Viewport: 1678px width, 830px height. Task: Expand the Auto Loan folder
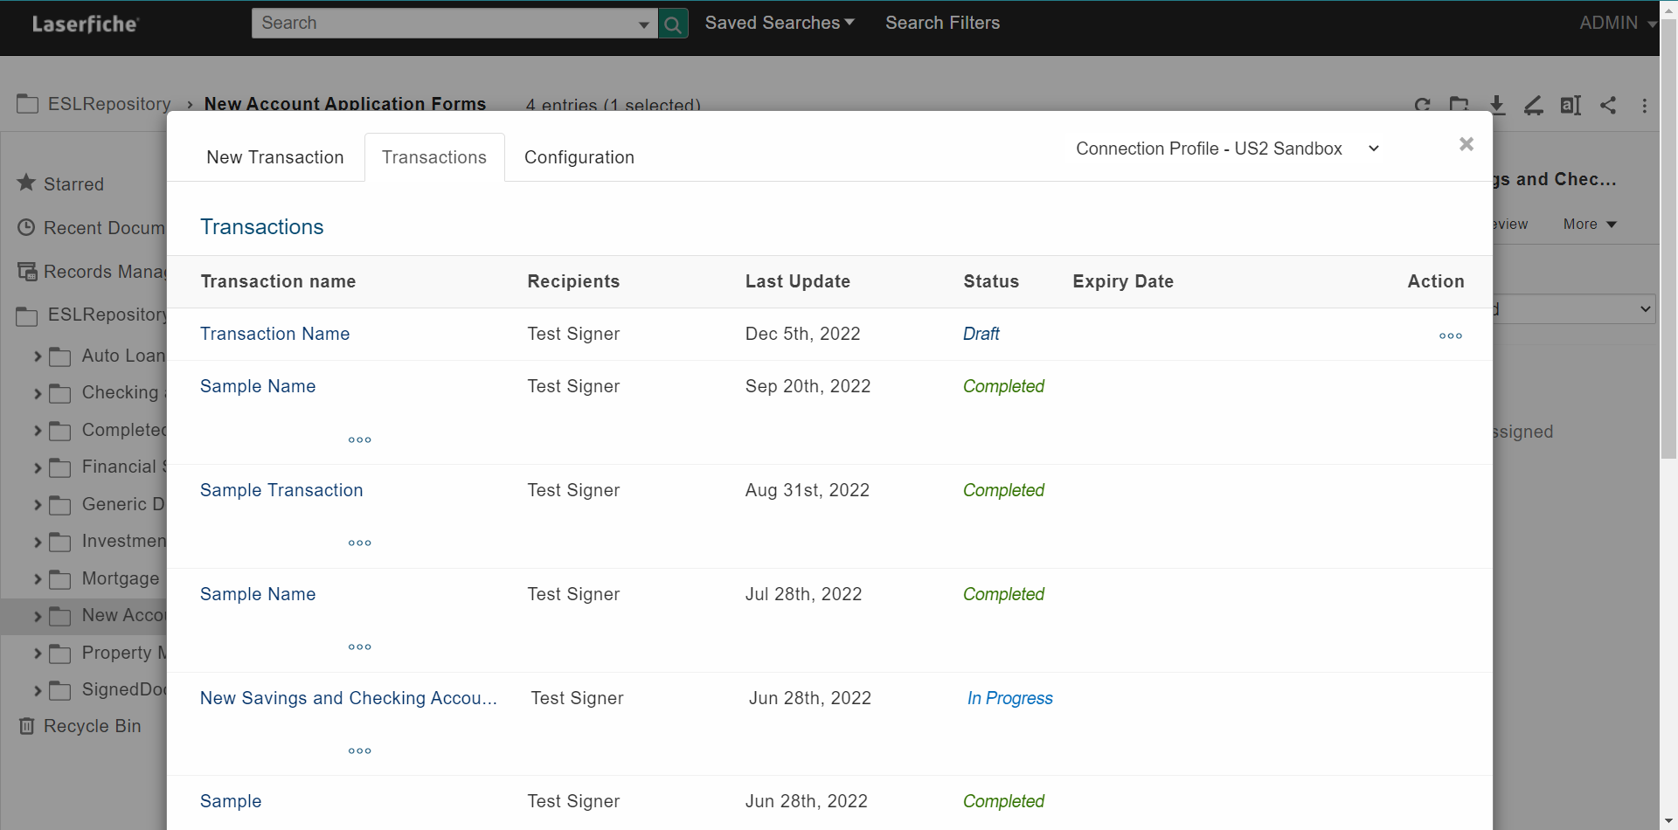coord(38,356)
